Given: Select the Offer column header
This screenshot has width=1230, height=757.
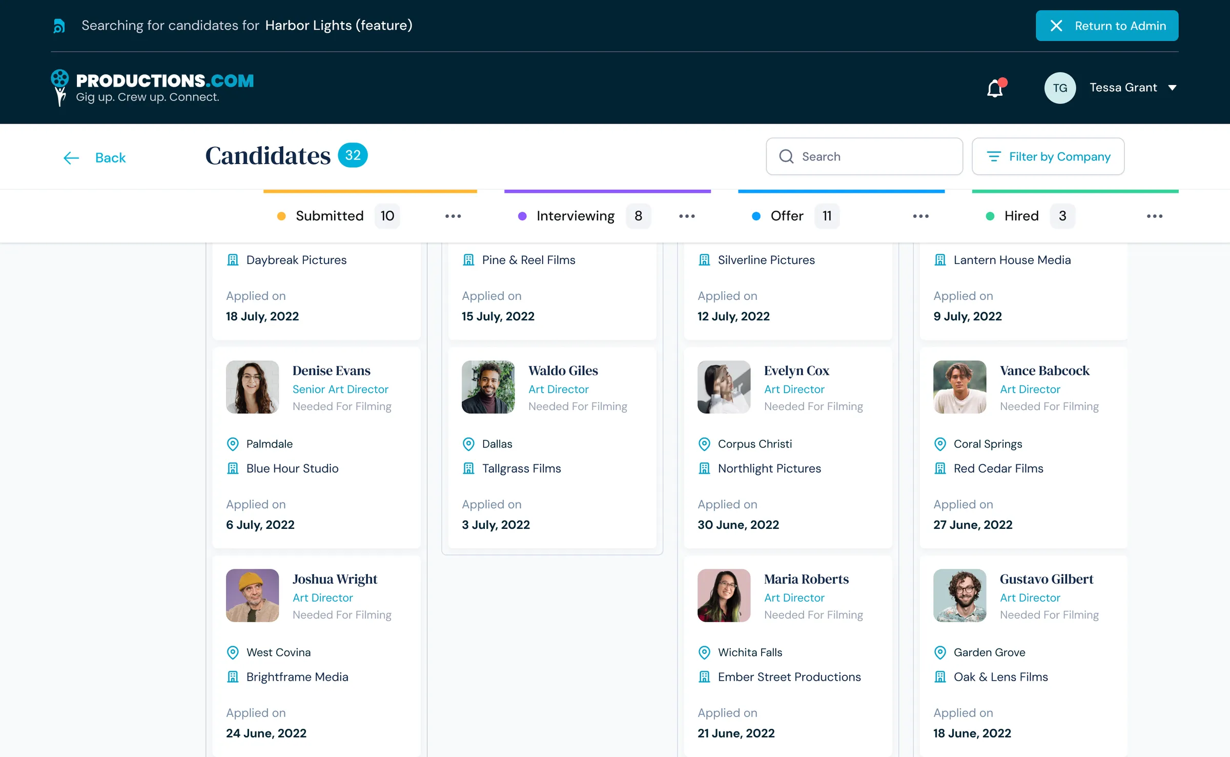Looking at the screenshot, I should pyautogui.click(x=787, y=216).
